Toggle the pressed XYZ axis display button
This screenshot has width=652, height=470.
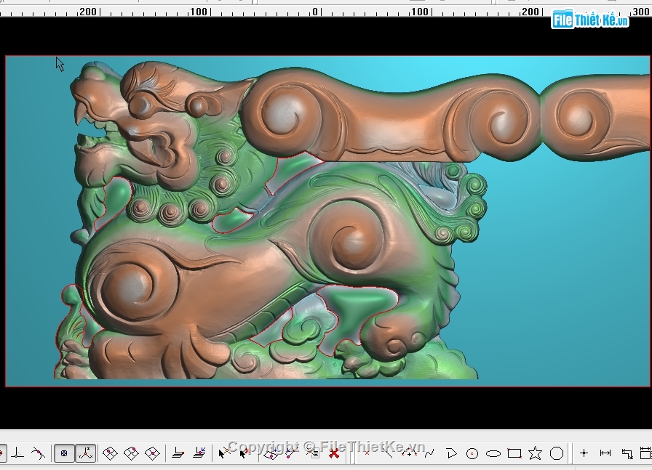86,453
